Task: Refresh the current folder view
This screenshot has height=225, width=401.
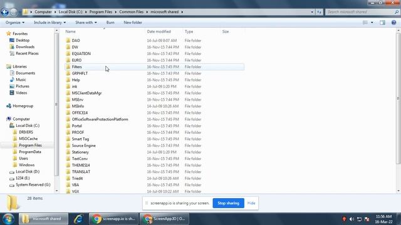Action: click(319, 12)
